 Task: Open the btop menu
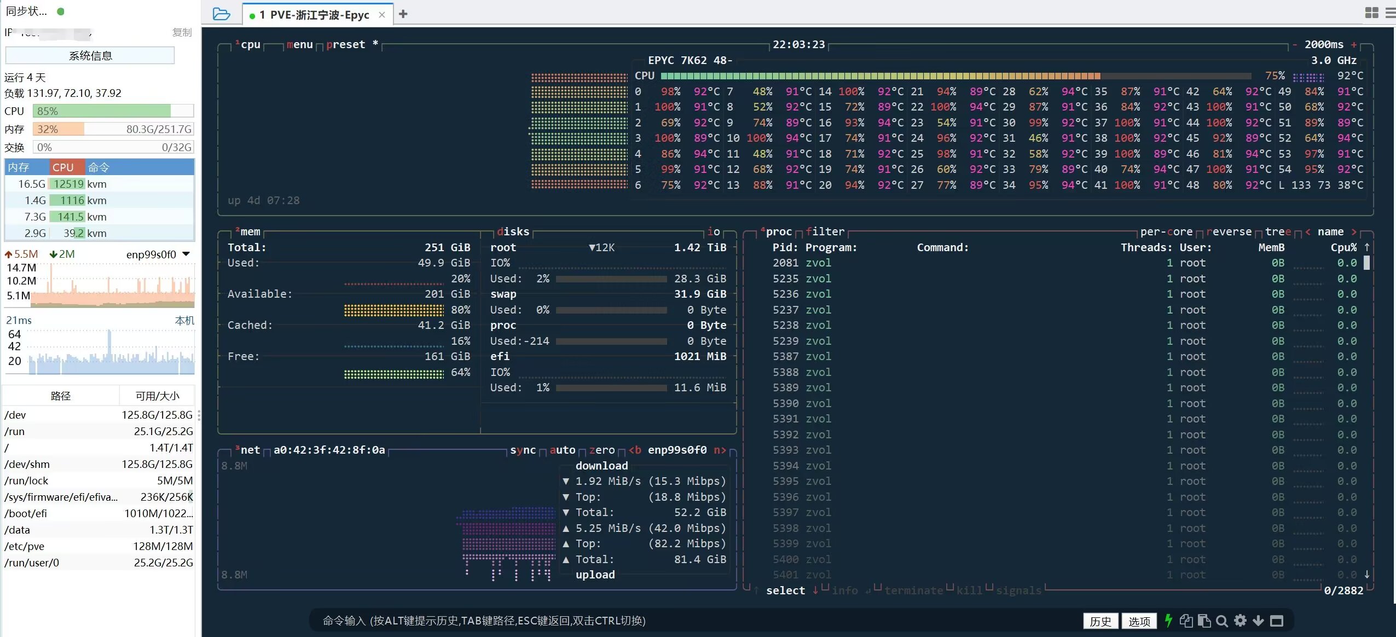click(x=299, y=45)
